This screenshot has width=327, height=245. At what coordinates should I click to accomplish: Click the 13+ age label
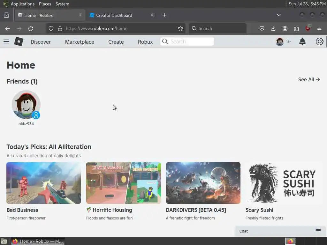pyautogui.click(x=288, y=42)
